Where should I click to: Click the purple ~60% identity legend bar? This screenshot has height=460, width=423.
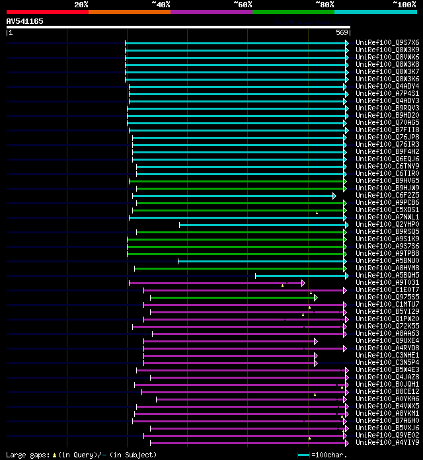211,12
